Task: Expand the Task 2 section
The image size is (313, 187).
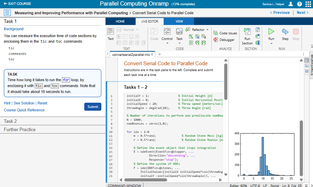Action: point(10,121)
